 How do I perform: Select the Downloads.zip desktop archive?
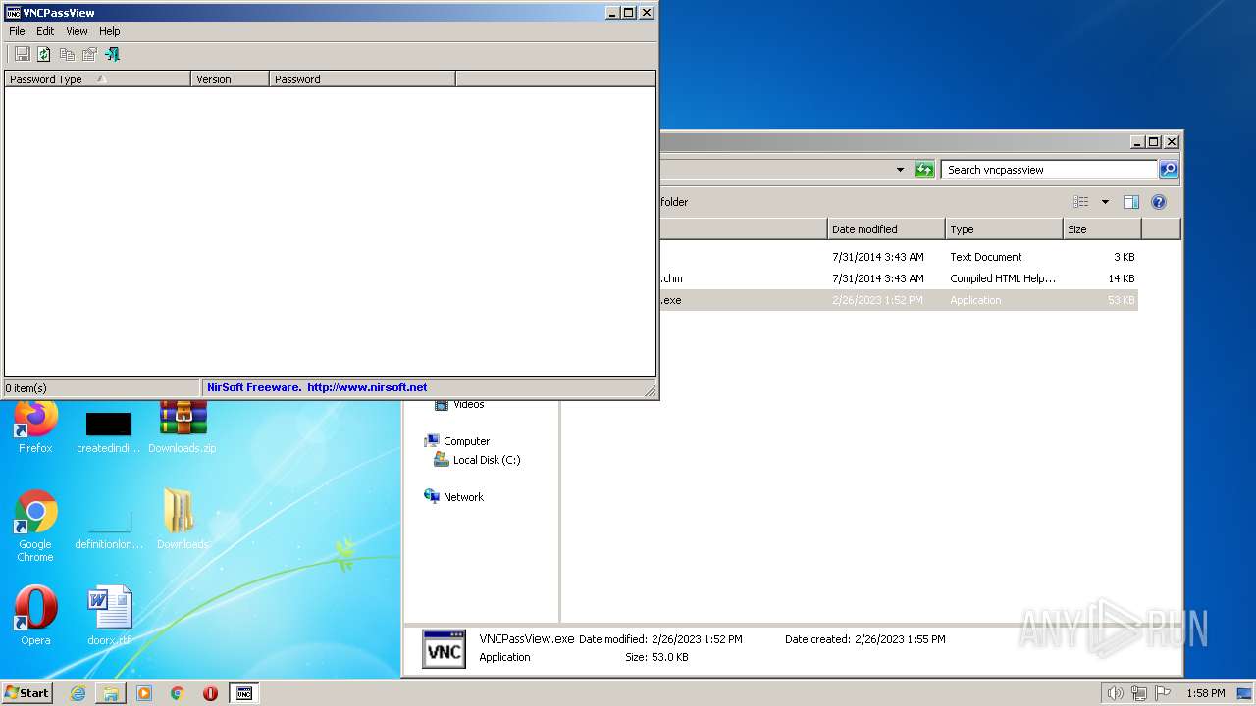pyautogui.click(x=183, y=429)
